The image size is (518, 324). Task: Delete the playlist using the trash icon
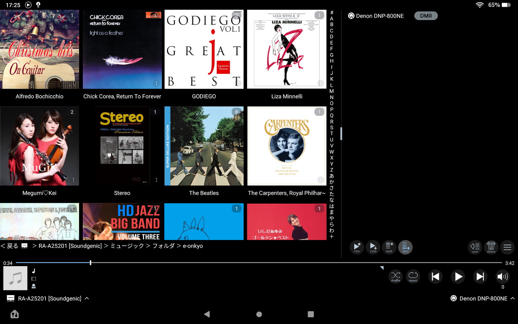[491, 247]
